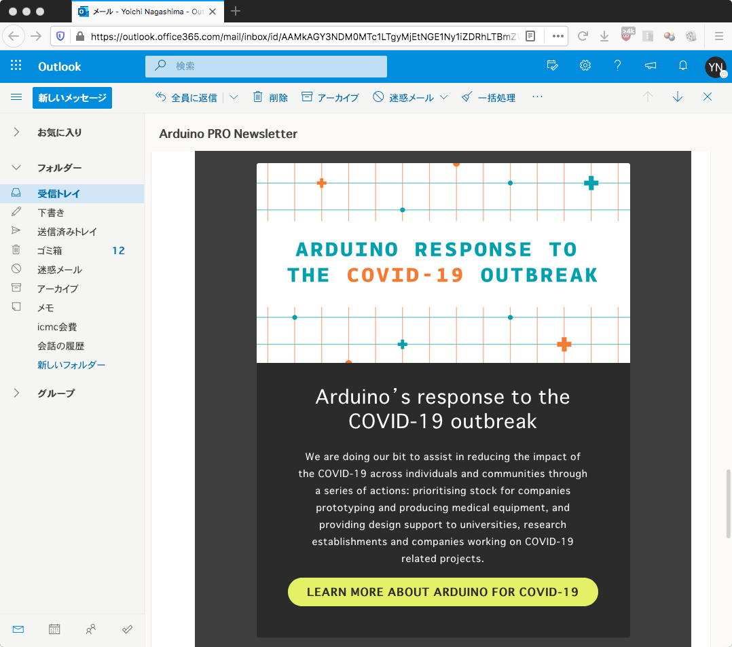Select the 受信トレイ inbox folder
732x647 pixels.
pyautogui.click(x=72, y=194)
